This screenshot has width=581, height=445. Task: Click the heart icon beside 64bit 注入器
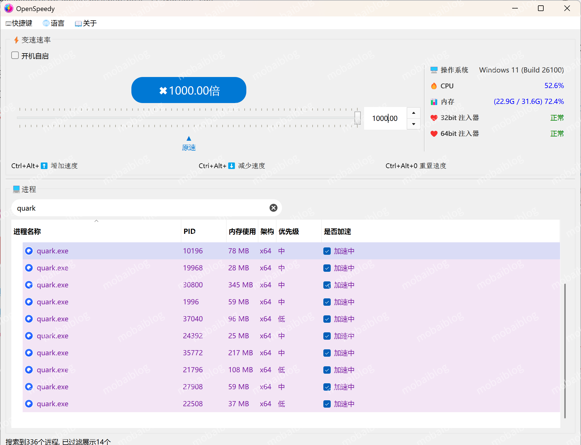(434, 133)
